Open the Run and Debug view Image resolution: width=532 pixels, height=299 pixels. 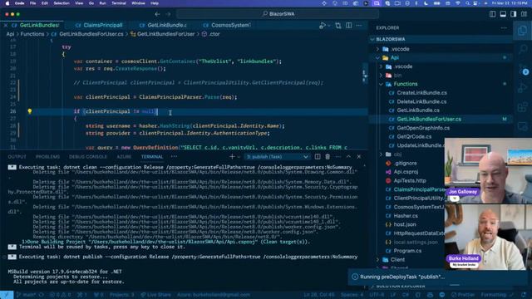coord(523,88)
